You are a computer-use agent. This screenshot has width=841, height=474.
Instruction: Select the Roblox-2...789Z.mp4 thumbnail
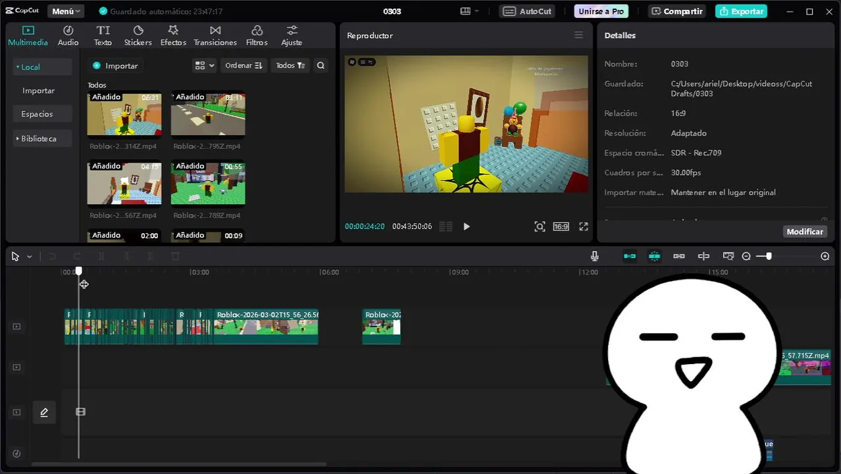208,183
